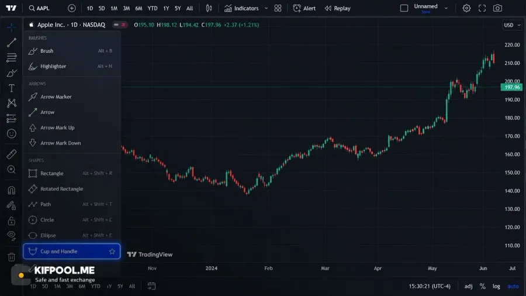This screenshot has height=296, width=526.
Task: Expand the Unnamed layout dropdown arrow
Action: click(446, 8)
